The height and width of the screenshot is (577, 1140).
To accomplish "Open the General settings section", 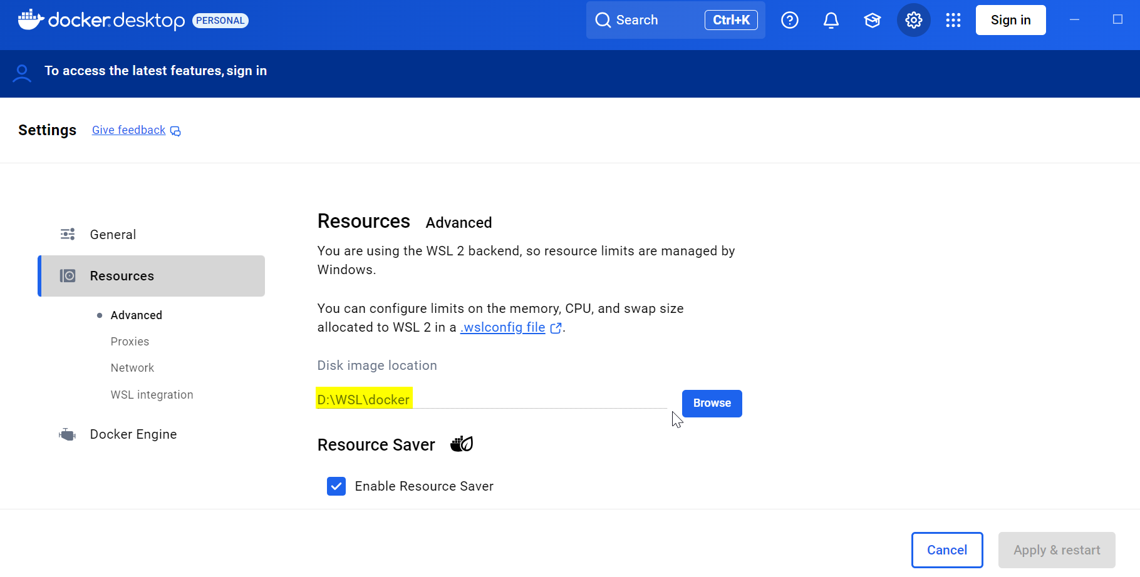I will 152,234.
